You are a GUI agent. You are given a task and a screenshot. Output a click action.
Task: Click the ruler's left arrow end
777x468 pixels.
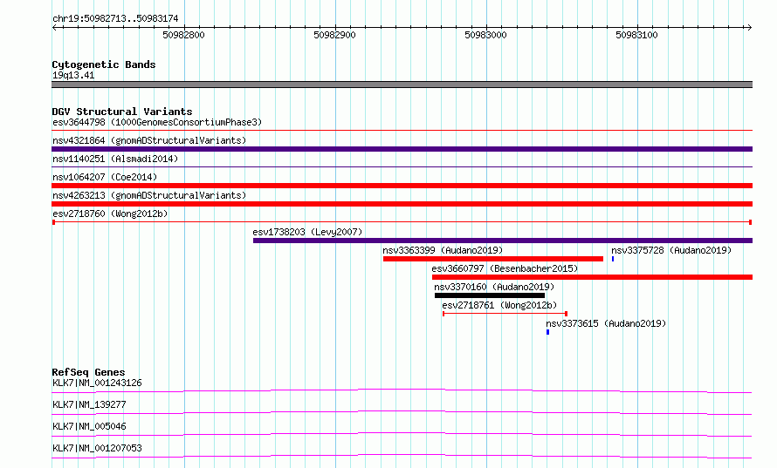click(54, 28)
